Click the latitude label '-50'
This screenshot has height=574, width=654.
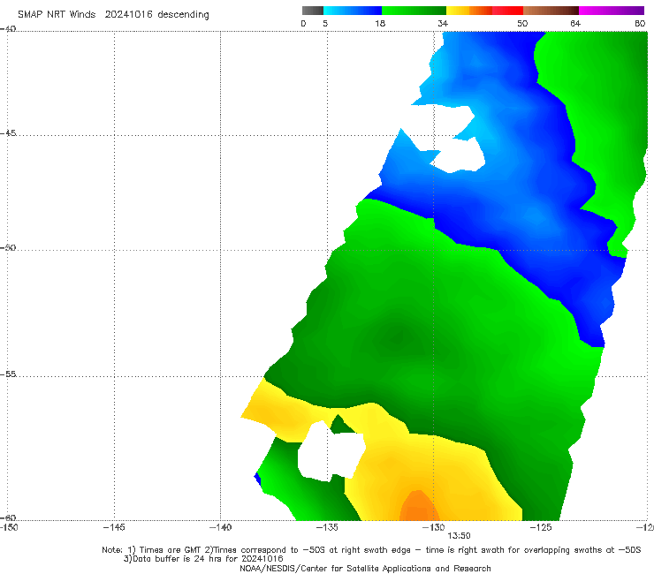pos(8,247)
